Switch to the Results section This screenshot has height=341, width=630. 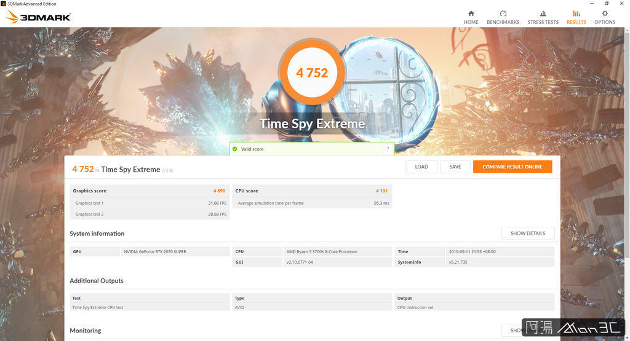[576, 18]
